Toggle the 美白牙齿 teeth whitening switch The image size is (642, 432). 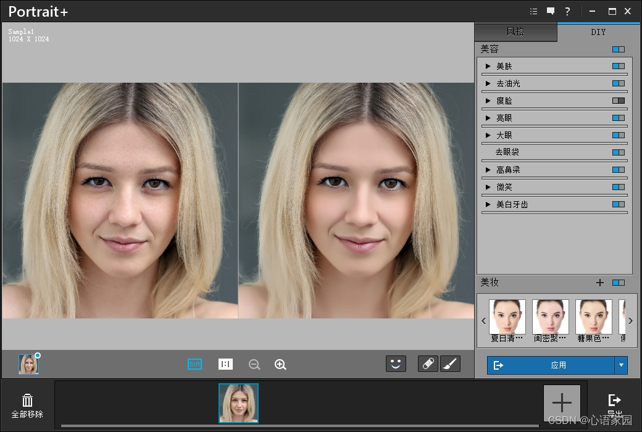(x=618, y=204)
